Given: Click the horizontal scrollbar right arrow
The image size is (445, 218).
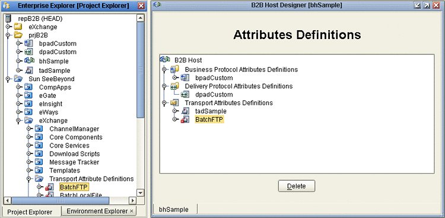Looking at the screenshot, I should (132, 201).
